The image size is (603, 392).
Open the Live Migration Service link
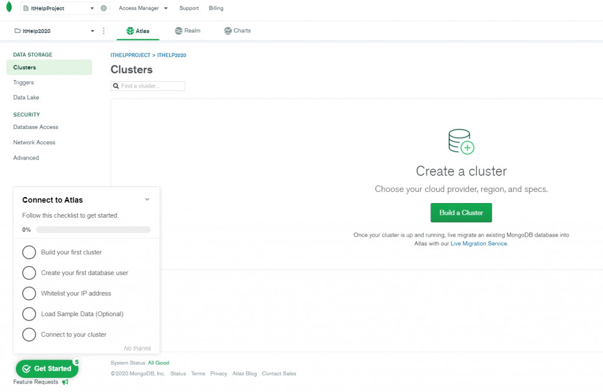click(x=479, y=244)
